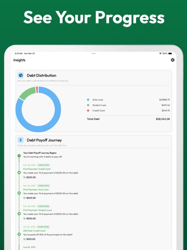The width and height of the screenshot is (187, 250).
Task: Select the Credit Card amount $549.75
Action: (x=166, y=110)
